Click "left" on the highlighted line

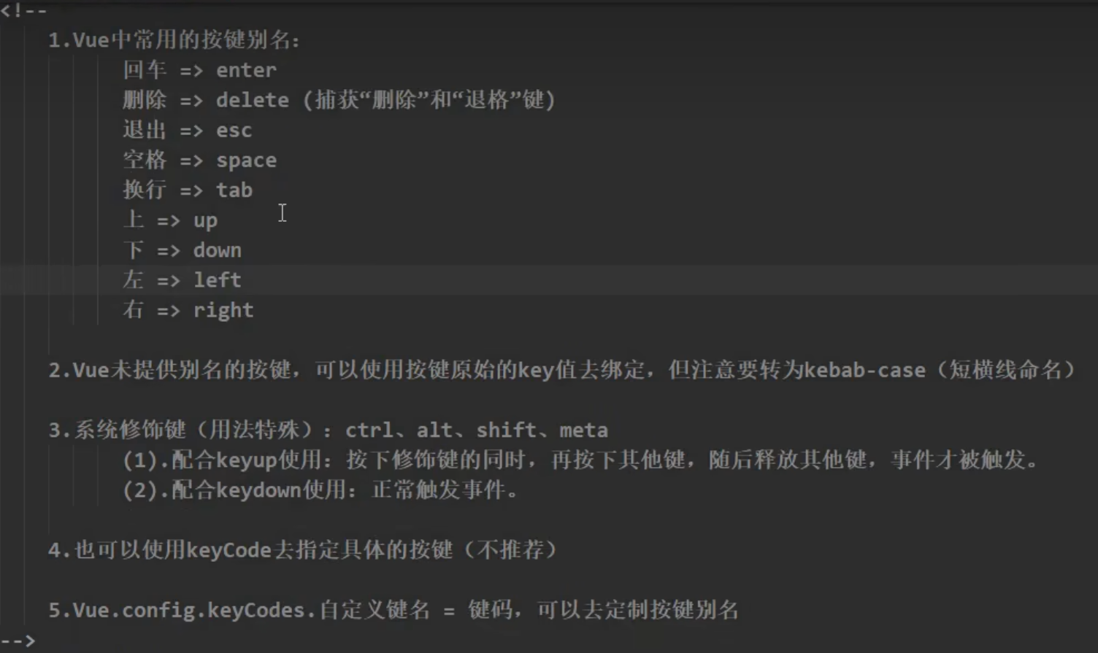pos(217,279)
